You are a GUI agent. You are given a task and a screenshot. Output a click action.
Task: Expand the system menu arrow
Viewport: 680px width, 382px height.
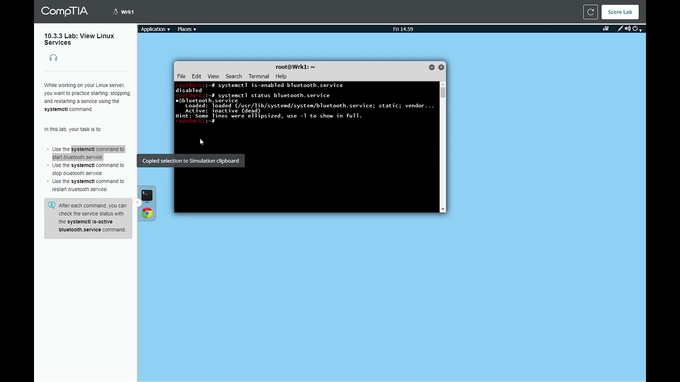[641, 30]
